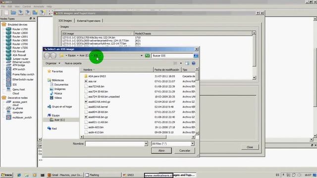Expand the address bar history dropdown

tap(142, 55)
